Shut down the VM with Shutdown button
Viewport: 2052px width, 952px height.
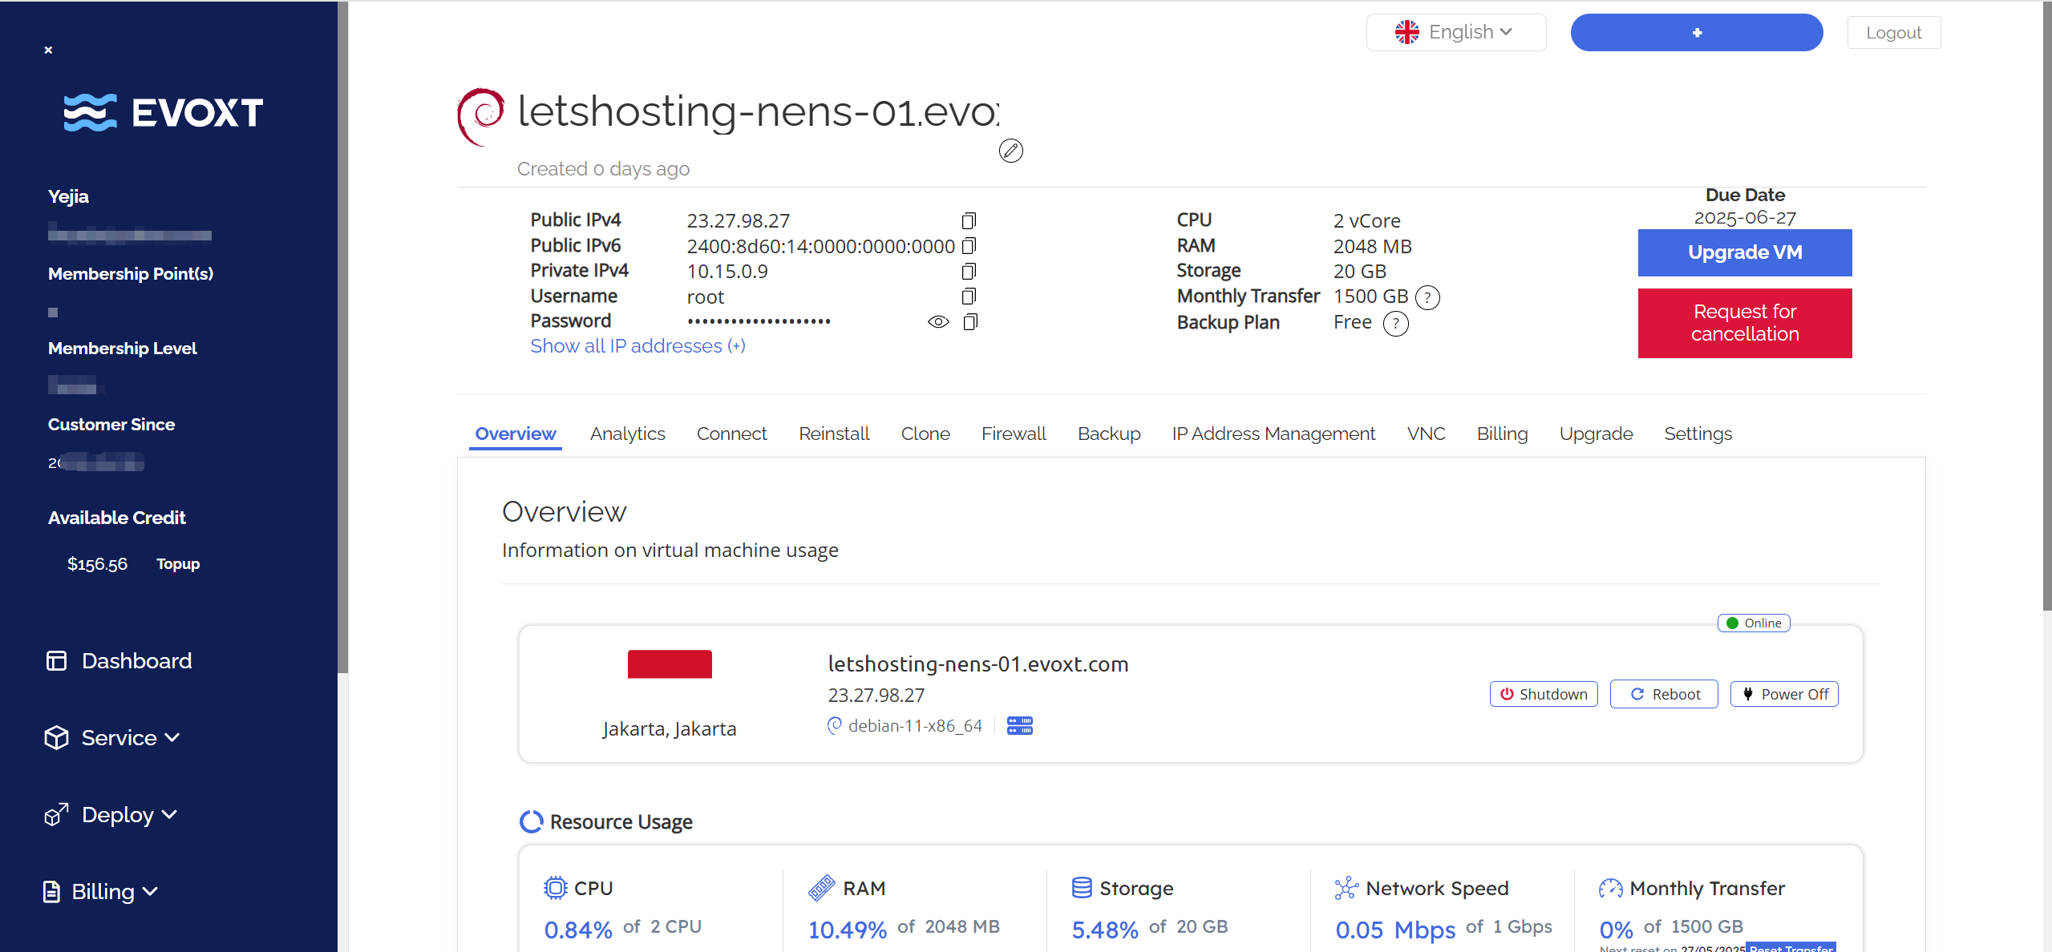coord(1544,694)
